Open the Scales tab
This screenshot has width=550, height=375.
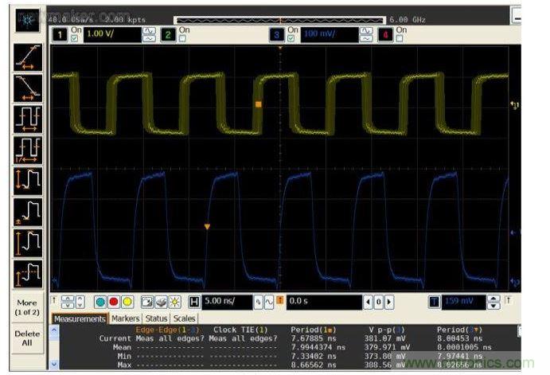pyautogui.click(x=184, y=318)
